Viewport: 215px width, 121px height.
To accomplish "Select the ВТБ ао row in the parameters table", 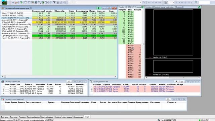I will (59, 22).
